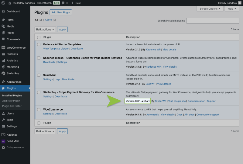Click the Kadence icon in sidebar
The width and height of the screenshot is (243, 164).
(3, 135)
